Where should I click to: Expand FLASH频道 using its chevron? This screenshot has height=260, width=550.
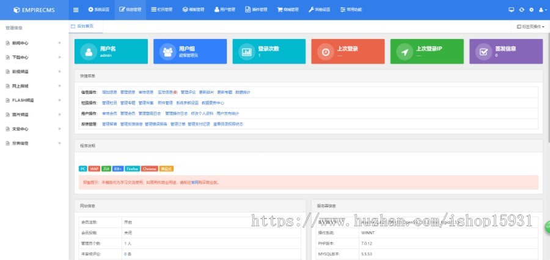point(59,100)
